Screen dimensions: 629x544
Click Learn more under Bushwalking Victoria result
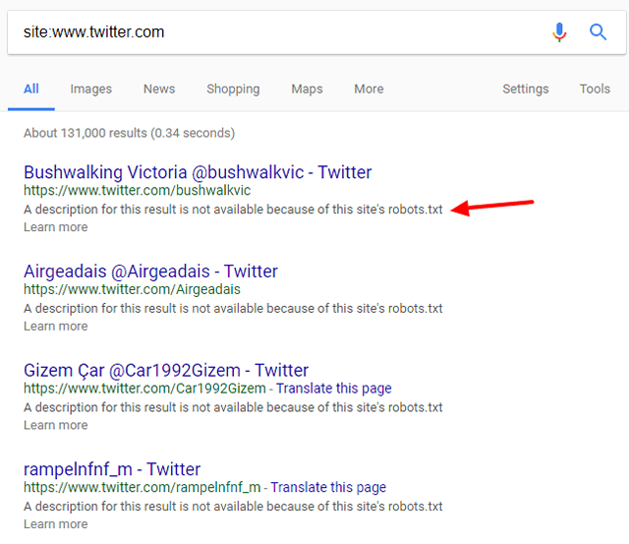click(55, 227)
